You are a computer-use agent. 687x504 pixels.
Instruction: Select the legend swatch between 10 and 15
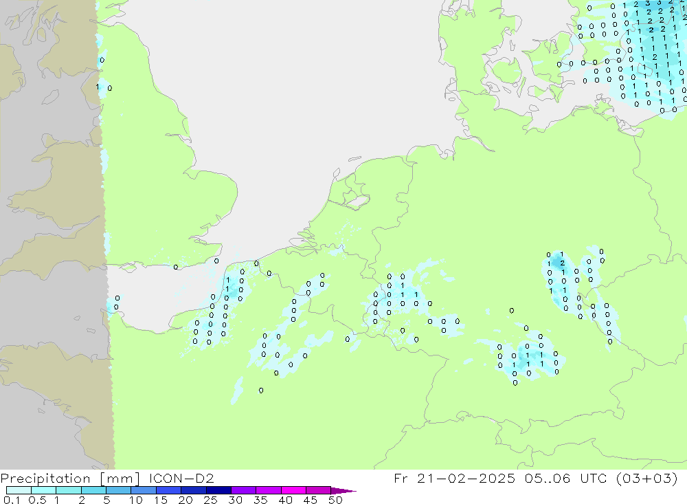point(144,490)
